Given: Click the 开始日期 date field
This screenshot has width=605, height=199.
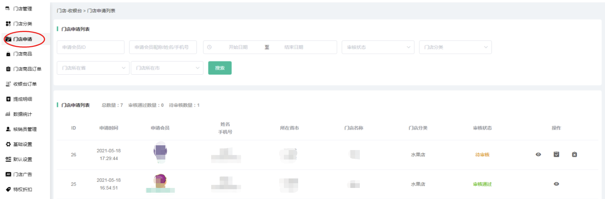Looking at the screenshot, I should coord(238,47).
